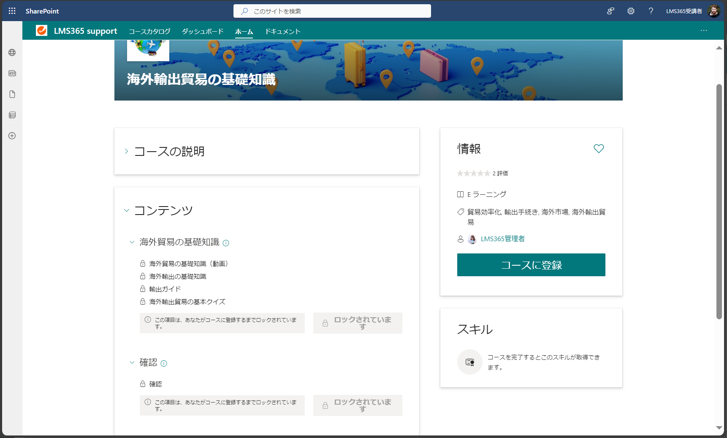Favorite the course with the heart icon
Screen dimensions: 727x438
pyautogui.click(x=599, y=149)
